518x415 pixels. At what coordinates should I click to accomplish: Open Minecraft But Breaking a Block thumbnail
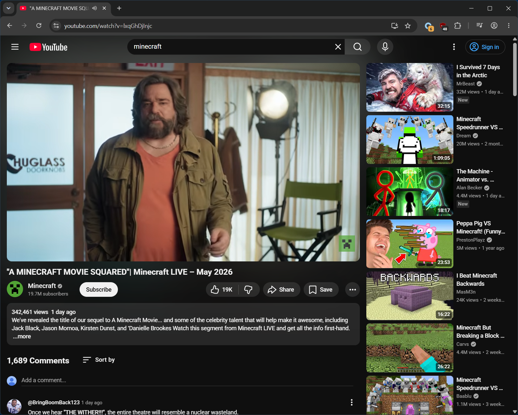tap(410, 348)
